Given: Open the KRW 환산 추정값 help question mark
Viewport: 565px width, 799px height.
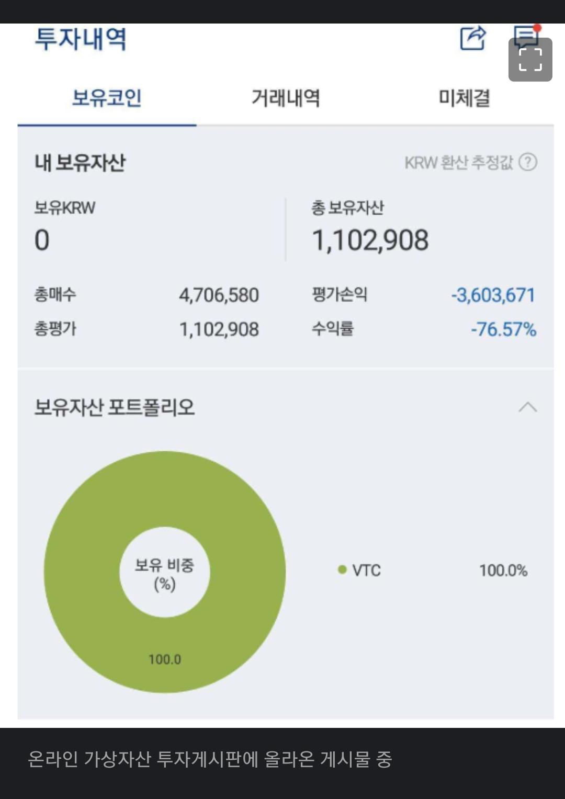Looking at the screenshot, I should click(528, 162).
